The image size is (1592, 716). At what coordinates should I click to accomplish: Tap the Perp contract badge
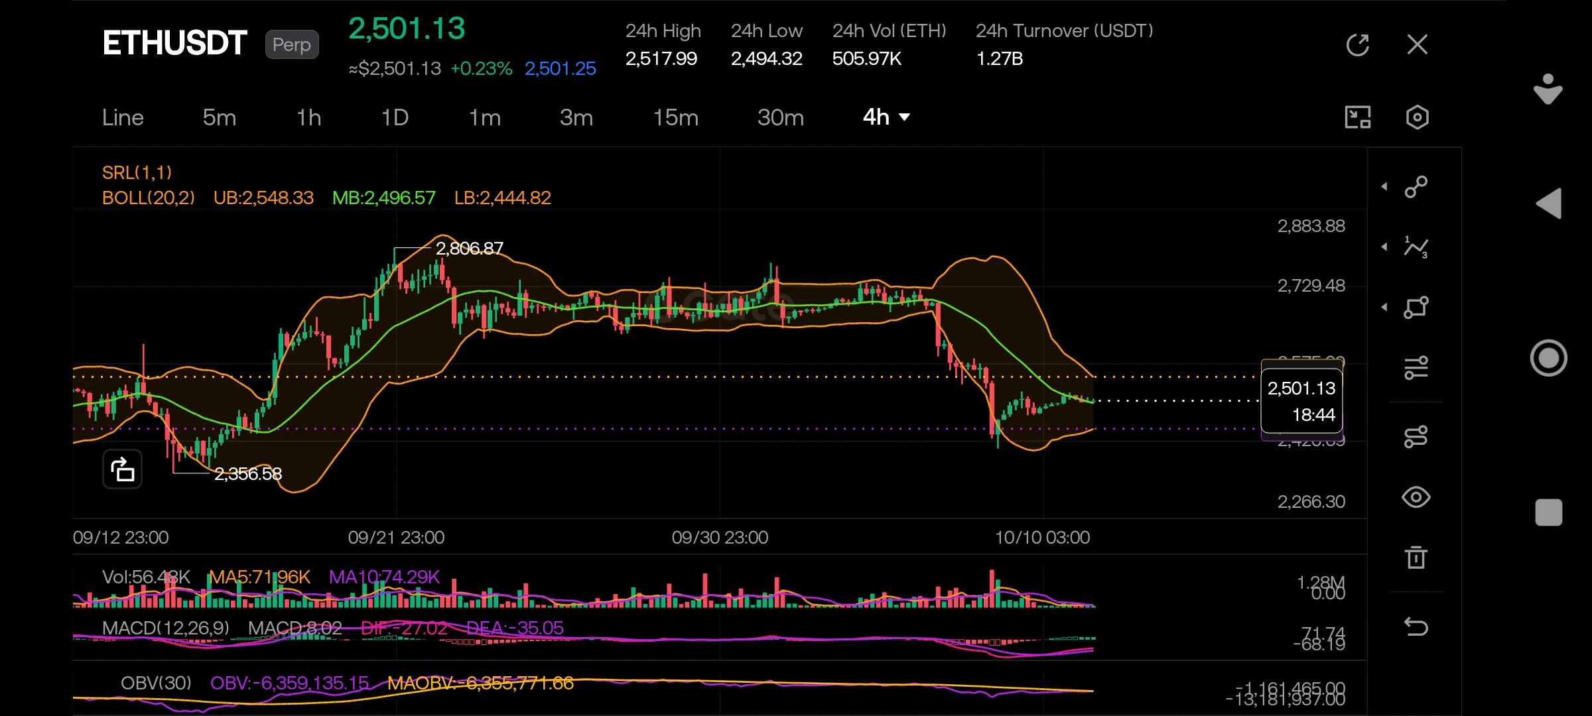click(x=292, y=44)
